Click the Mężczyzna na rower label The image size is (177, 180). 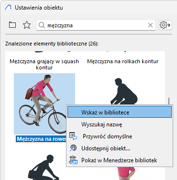[41, 139]
